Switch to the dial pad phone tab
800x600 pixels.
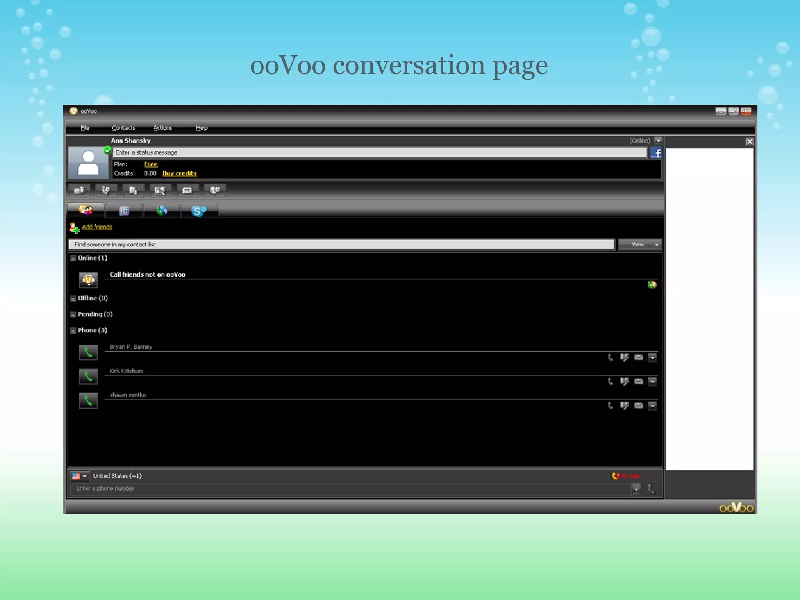point(124,211)
